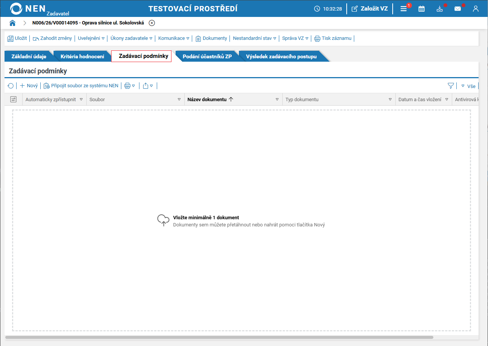Click Založit VZ button
Image resolution: width=488 pixels, height=346 pixels.
pyautogui.click(x=370, y=9)
